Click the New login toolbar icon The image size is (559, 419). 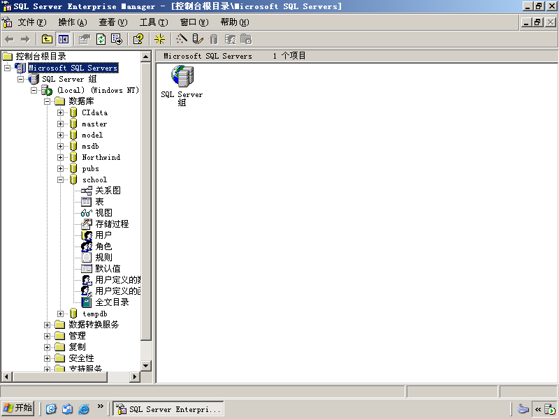(230, 39)
